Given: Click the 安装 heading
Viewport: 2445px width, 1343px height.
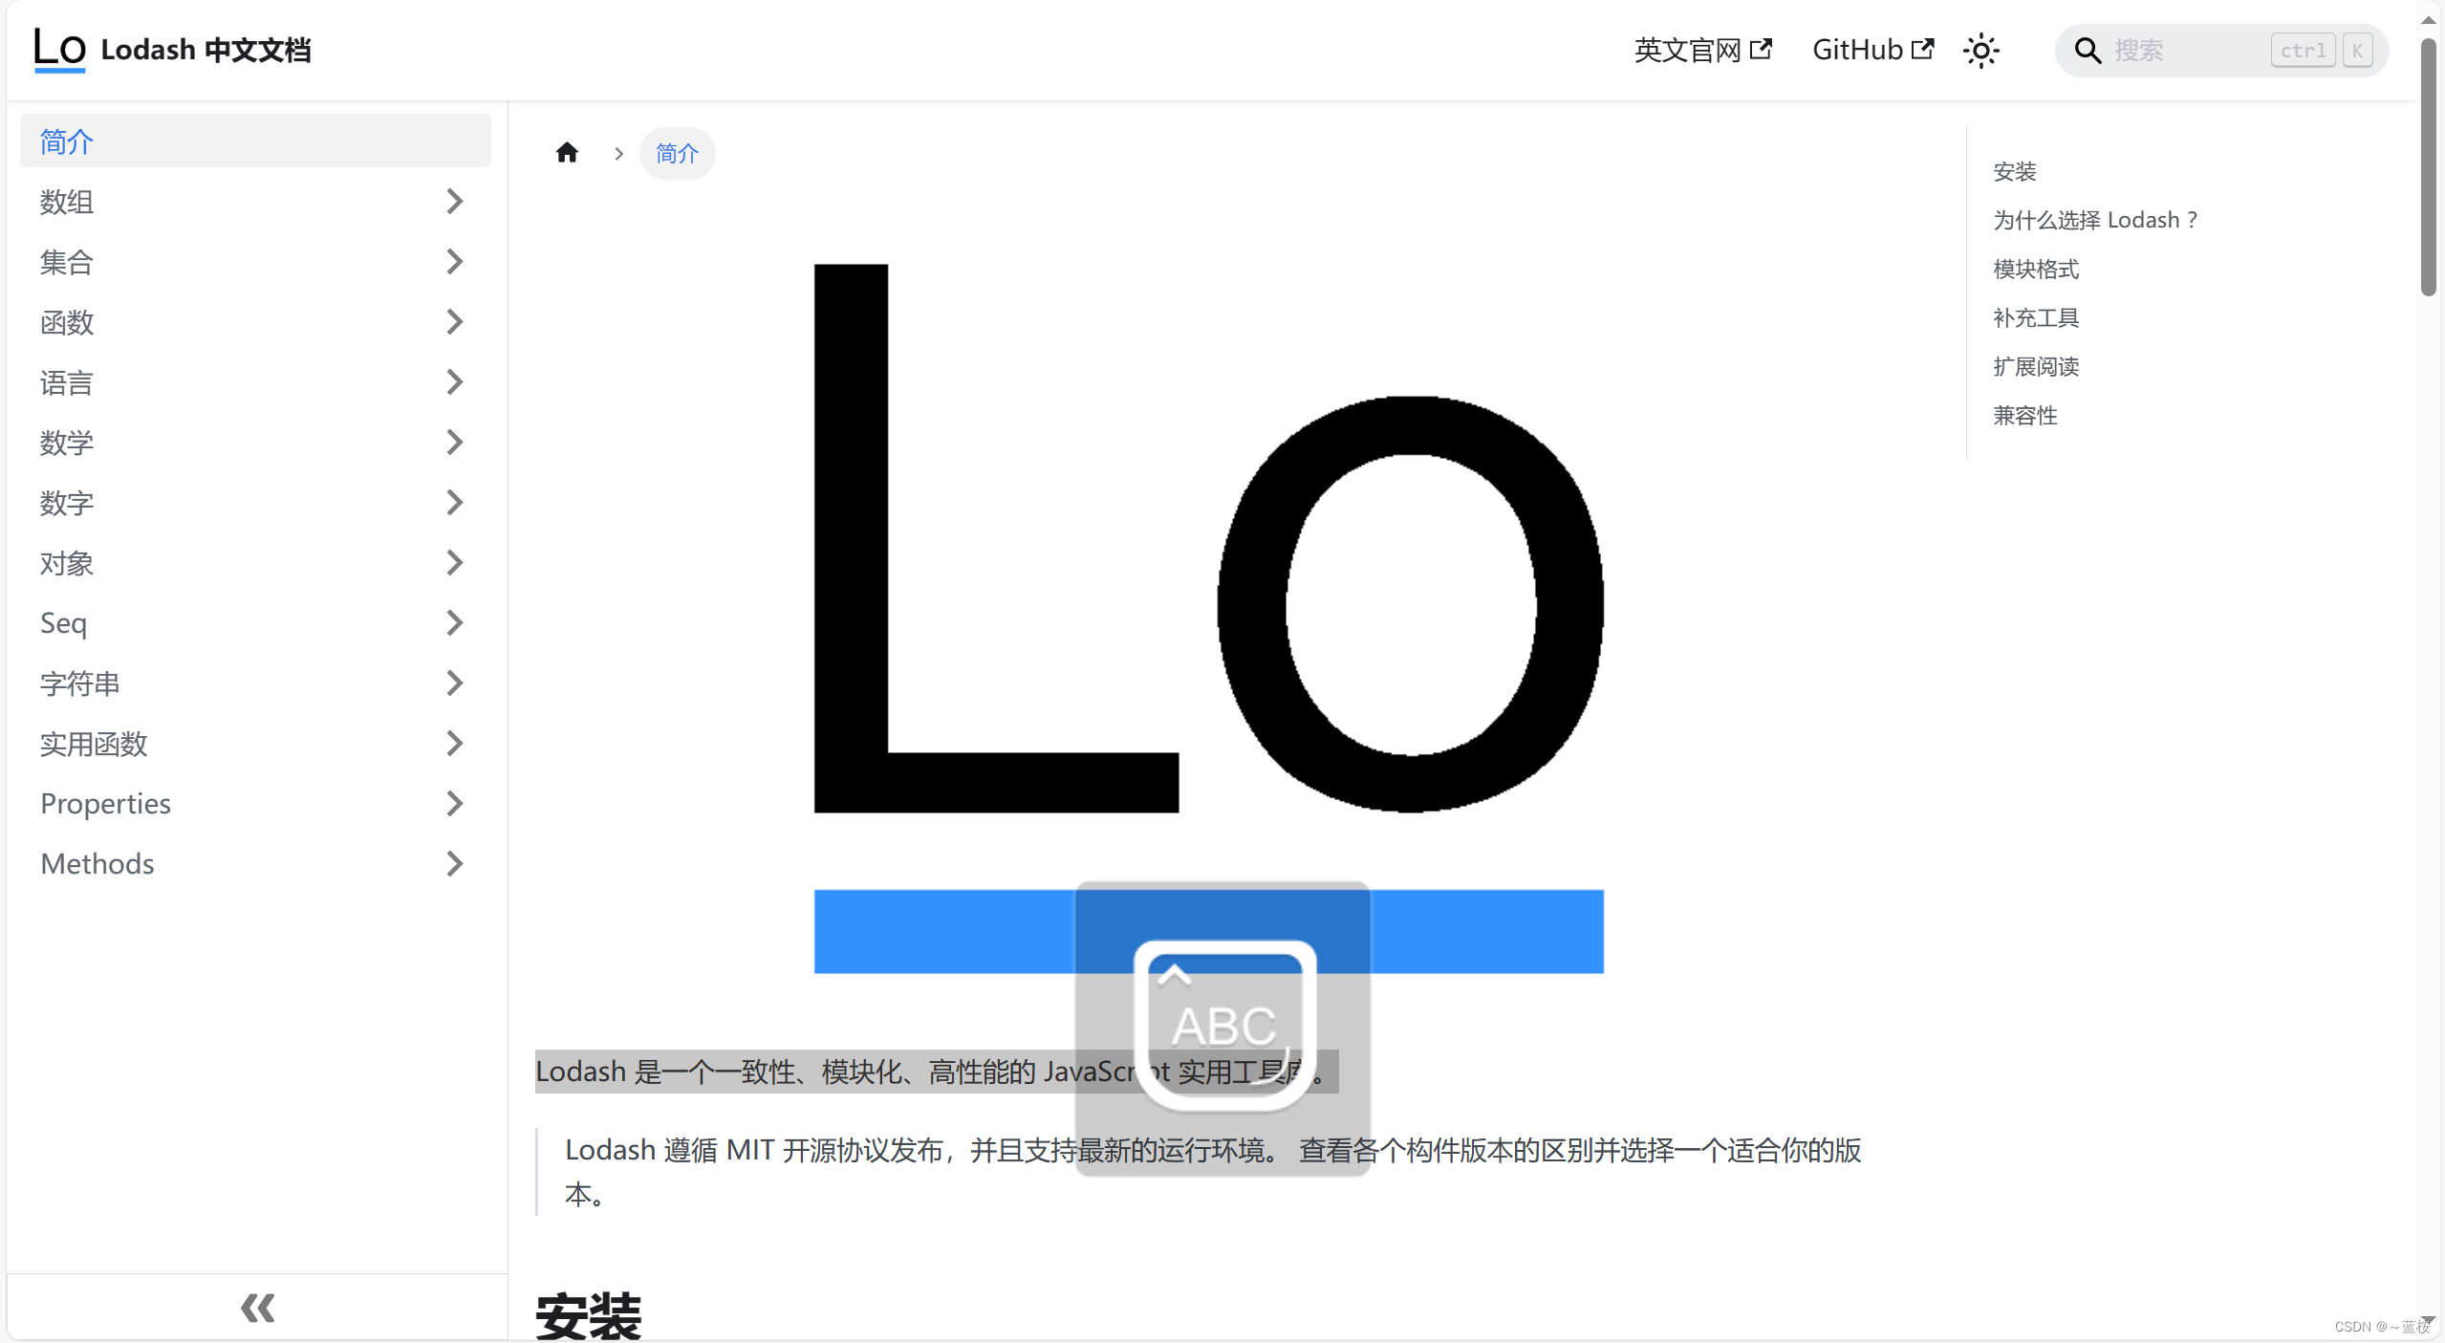Looking at the screenshot, I should click(x=589, y=1315).
